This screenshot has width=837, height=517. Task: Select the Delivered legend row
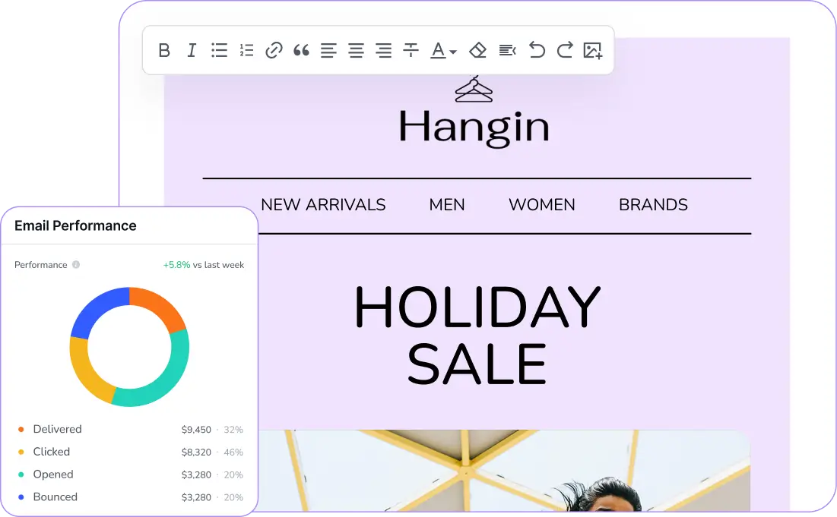click(131, 429)
